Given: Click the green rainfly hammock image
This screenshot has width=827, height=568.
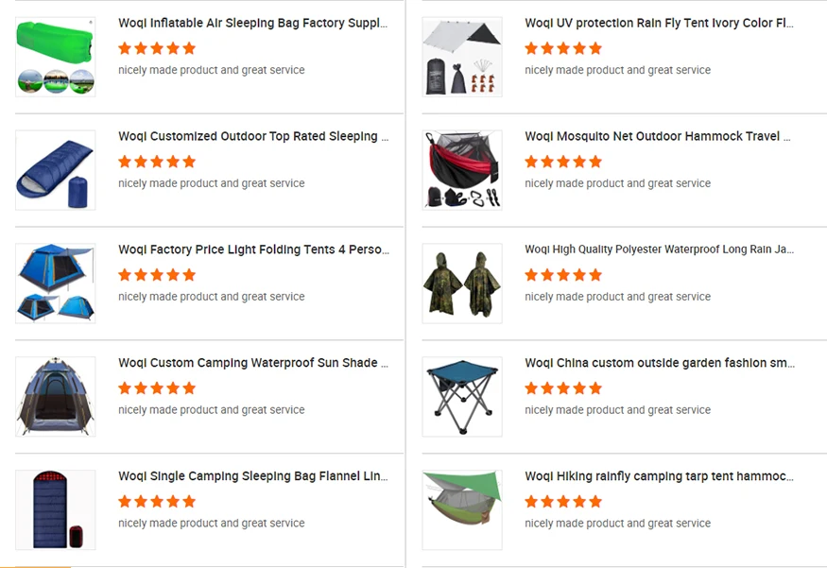Looking at the screenshot, I should (462, 510).
